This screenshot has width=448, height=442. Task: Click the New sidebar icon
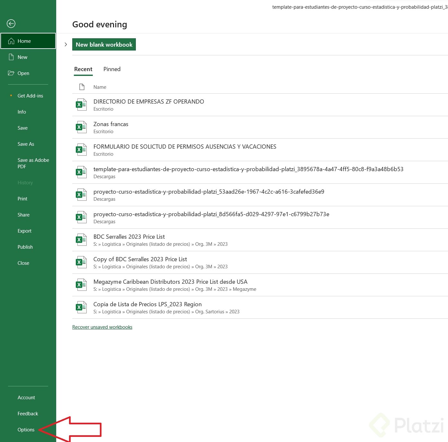tap(11, 57)
